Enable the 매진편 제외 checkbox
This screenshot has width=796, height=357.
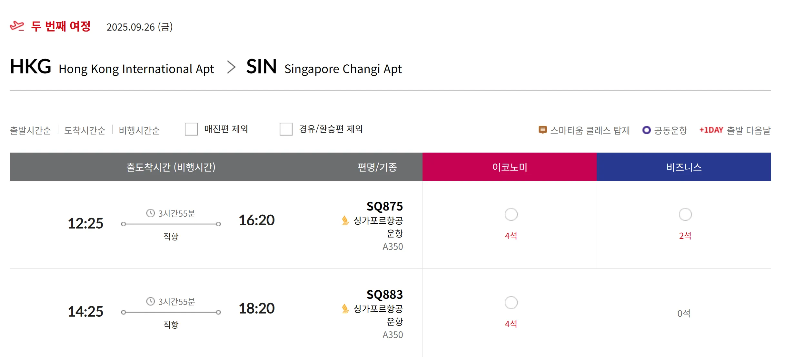click(191, 129)
